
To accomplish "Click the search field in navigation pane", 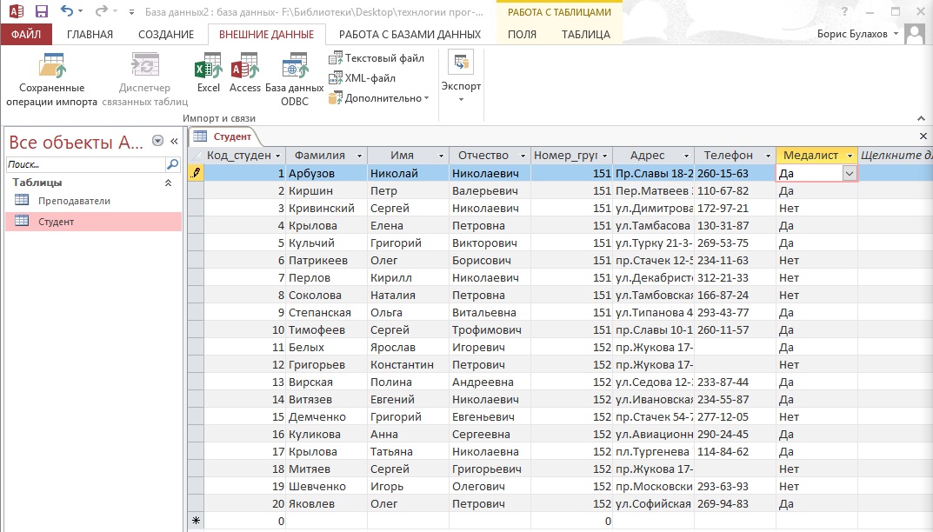I will coord(85,163).
